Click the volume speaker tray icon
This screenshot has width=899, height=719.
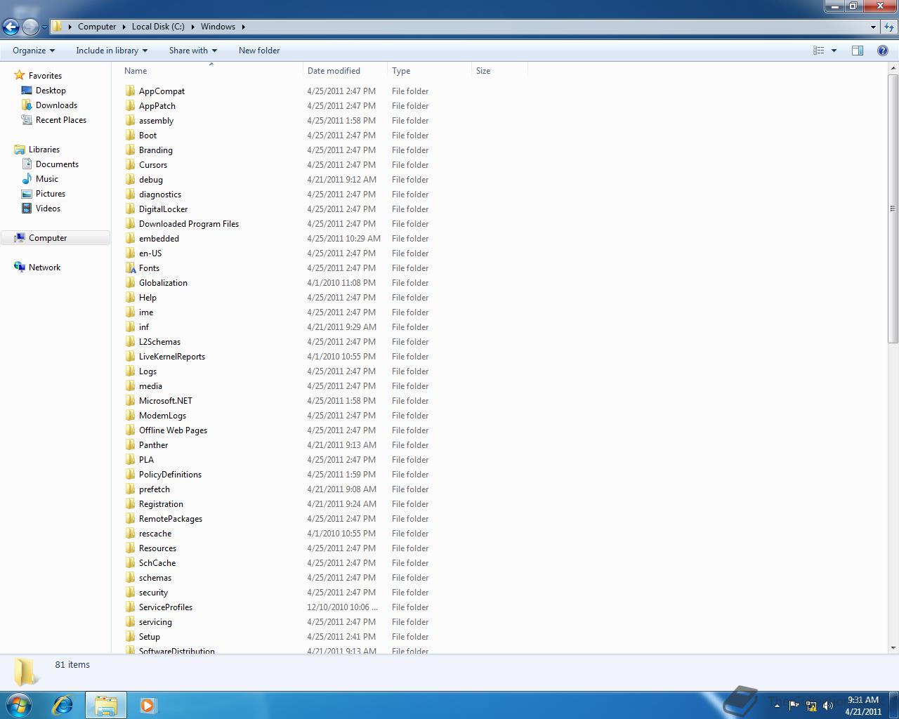[828, 706]
